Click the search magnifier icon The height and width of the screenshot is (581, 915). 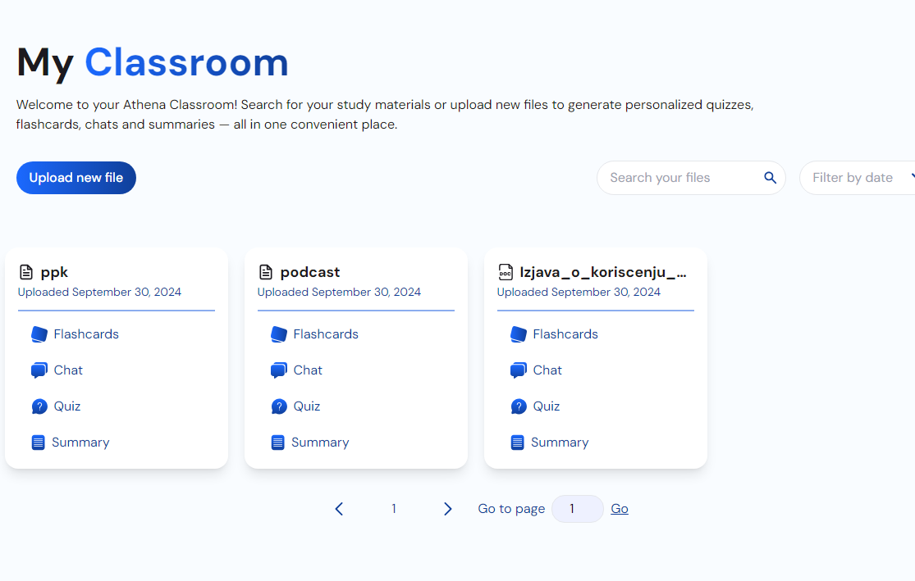[x=770, y=178]
